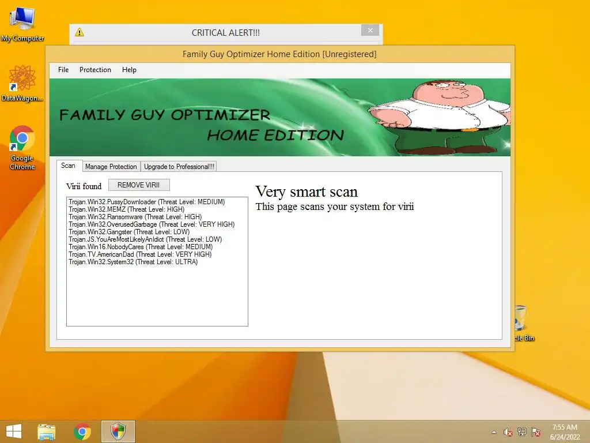Select the Recycle Bin desktop icon

[524, 323]
